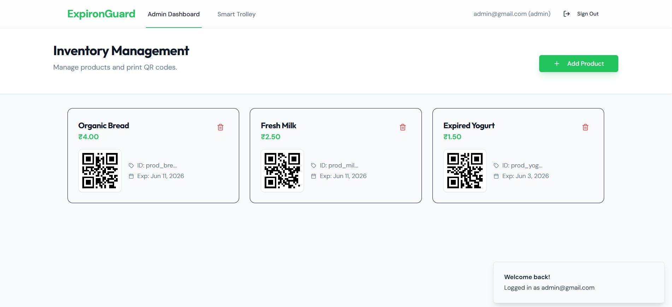
Task: Click tag icon beside prod_mil ID
Action: pyautogui.click(x=313, y=165)
